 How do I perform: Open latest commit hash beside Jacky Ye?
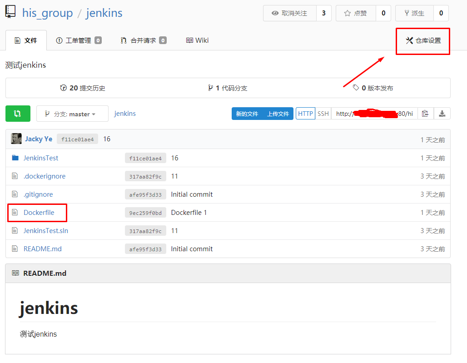click(x=77, y=139)
